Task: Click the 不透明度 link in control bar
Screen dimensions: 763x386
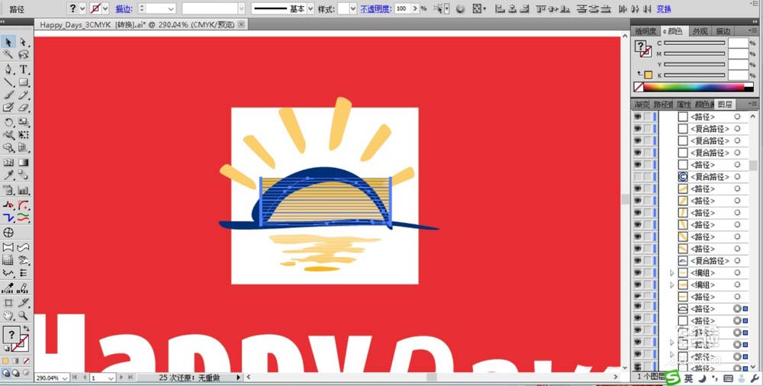Action: click(375, 8)
